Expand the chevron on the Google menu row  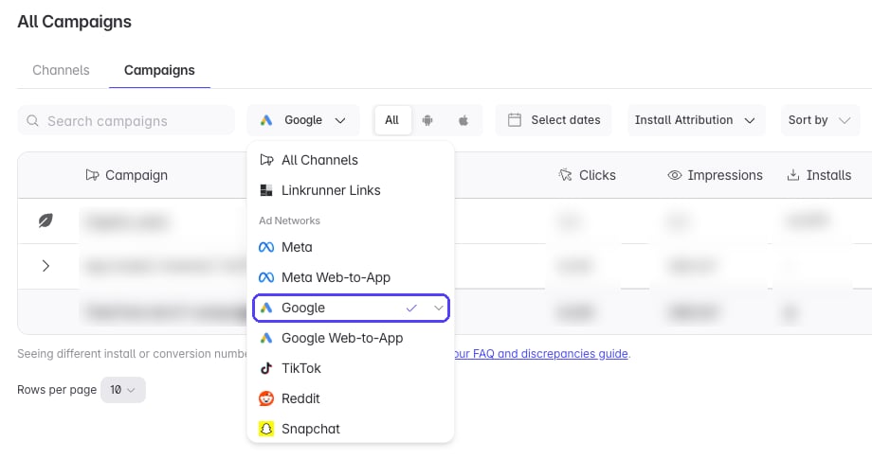coord(439,308)
